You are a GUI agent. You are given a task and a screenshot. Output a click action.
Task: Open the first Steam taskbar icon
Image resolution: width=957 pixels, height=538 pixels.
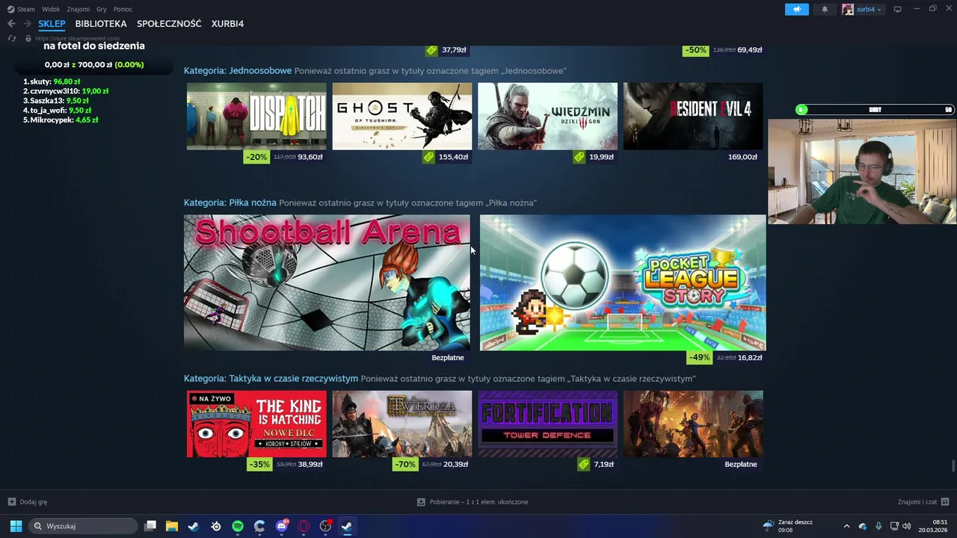194,526
